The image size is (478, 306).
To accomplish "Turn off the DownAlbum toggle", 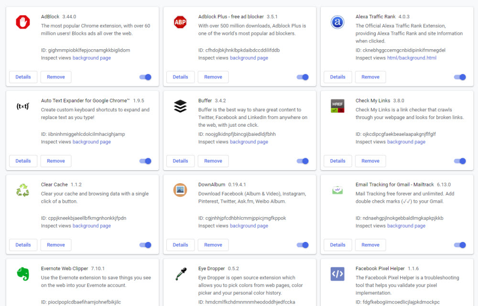I will click(x=303, y=245).
